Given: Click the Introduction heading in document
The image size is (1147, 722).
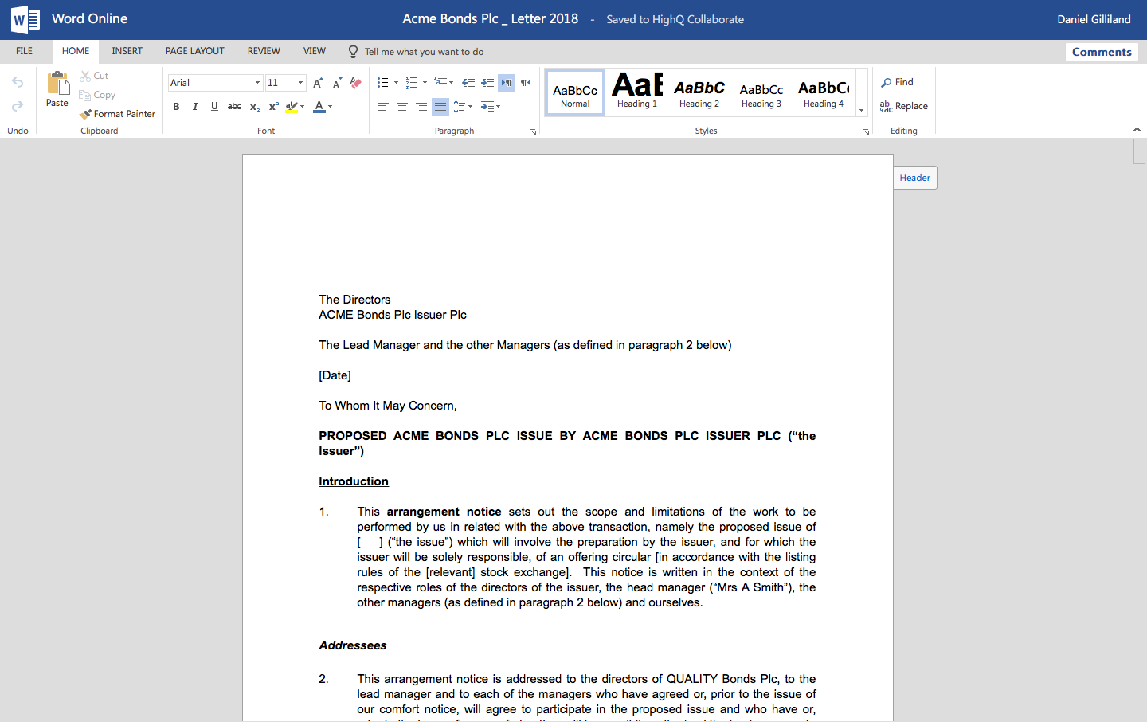Looking at the screenshot, I should pos(354,481).
